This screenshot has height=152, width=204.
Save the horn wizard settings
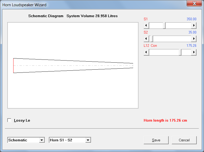click(156, 140)
